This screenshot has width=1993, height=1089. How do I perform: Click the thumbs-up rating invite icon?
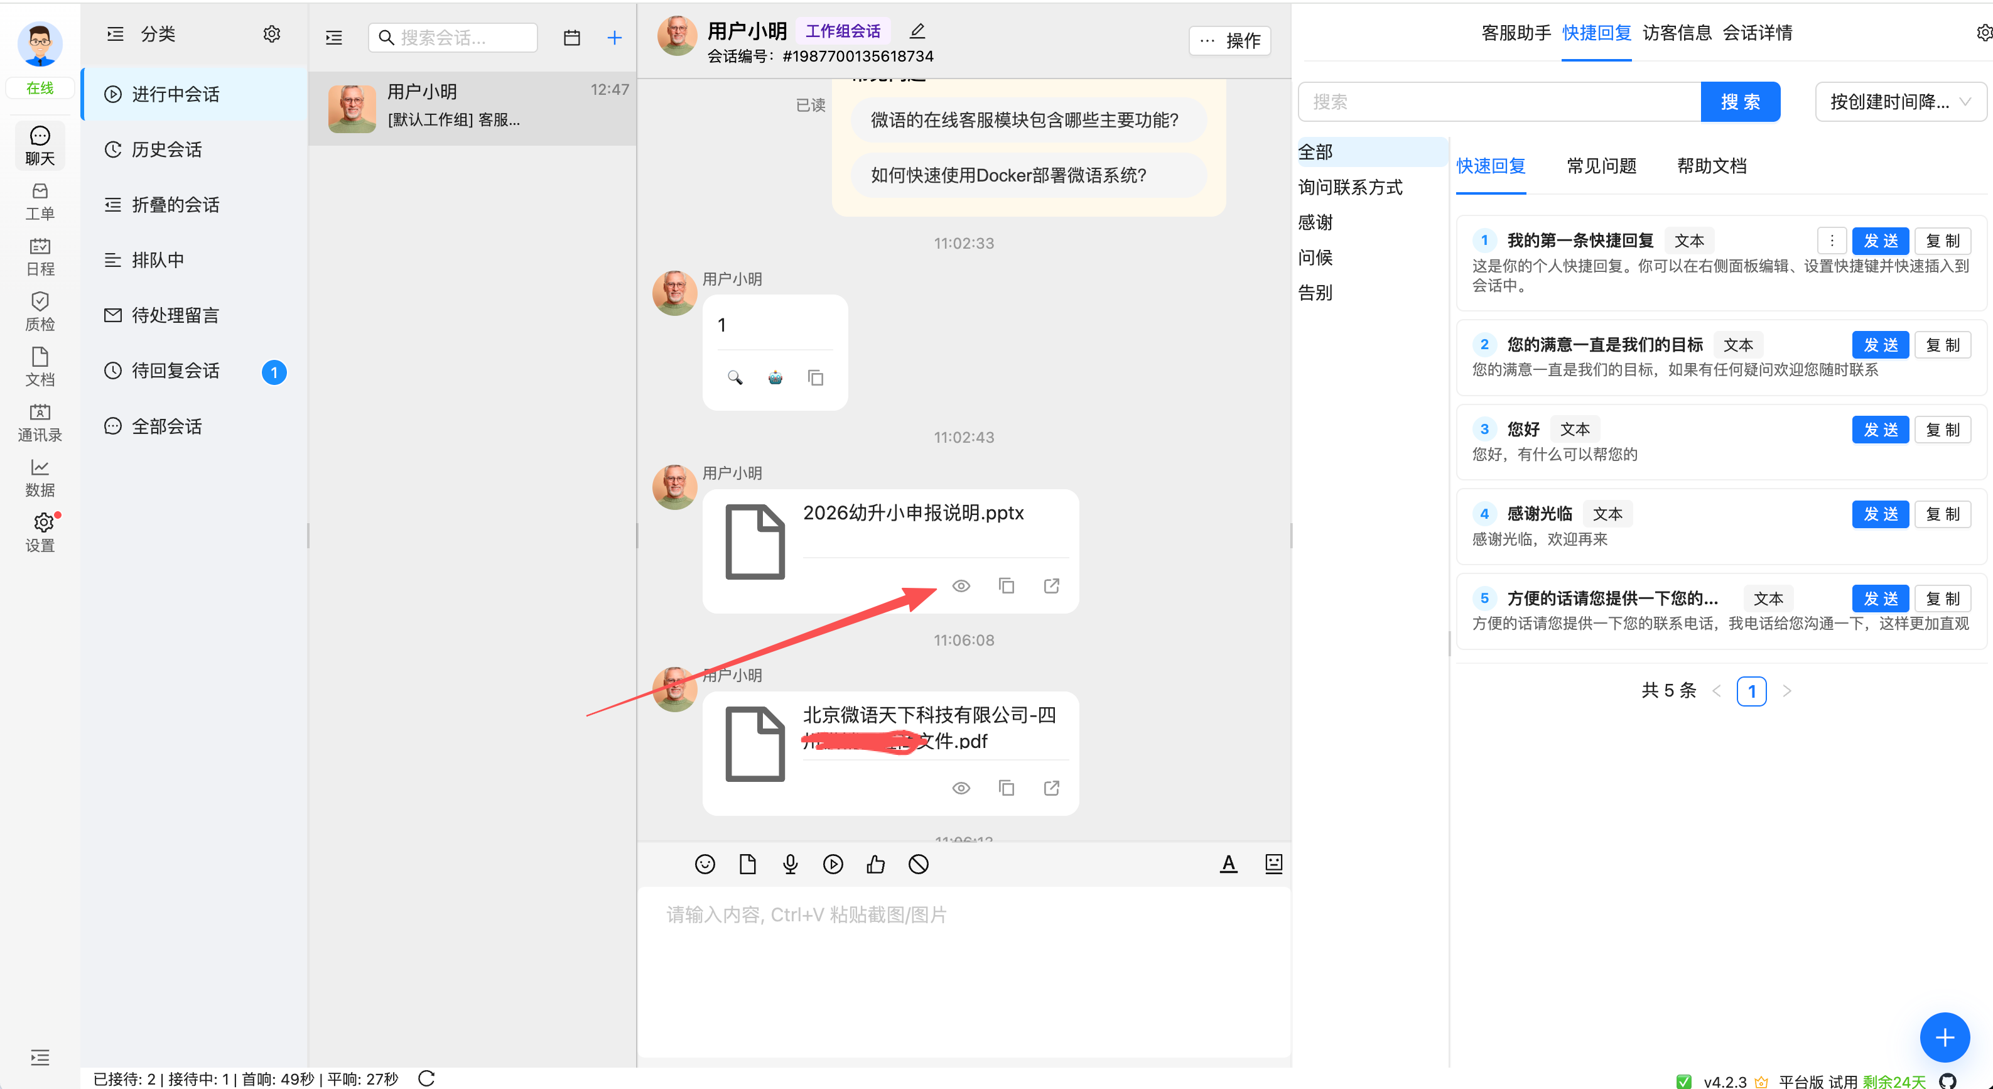click(x=876, y=864)
